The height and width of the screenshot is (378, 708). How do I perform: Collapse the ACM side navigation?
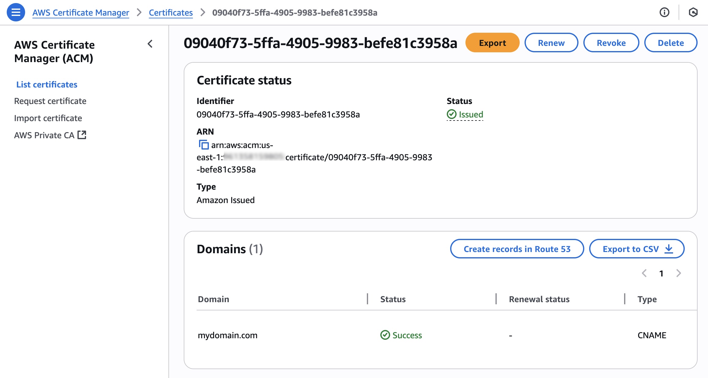(x=150, y=44)
